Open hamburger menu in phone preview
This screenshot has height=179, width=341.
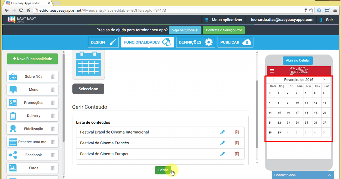[272, 71]
